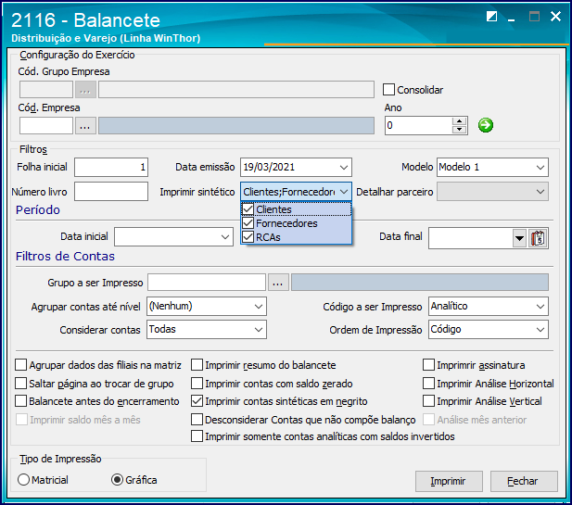
Task: Click the Data final input field
Action: pyautogui.click(x=470, y=238)
